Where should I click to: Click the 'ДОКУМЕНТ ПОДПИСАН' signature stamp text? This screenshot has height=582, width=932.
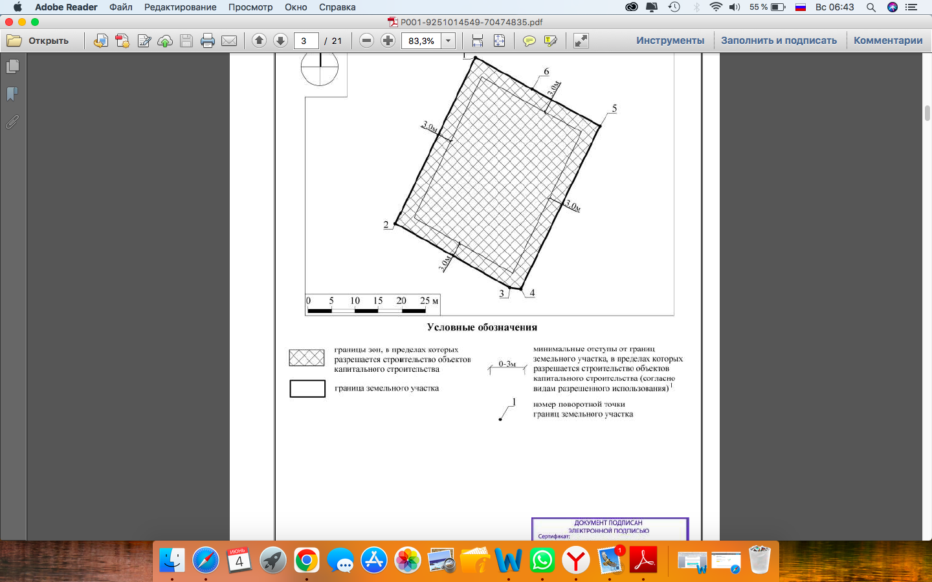608,523
